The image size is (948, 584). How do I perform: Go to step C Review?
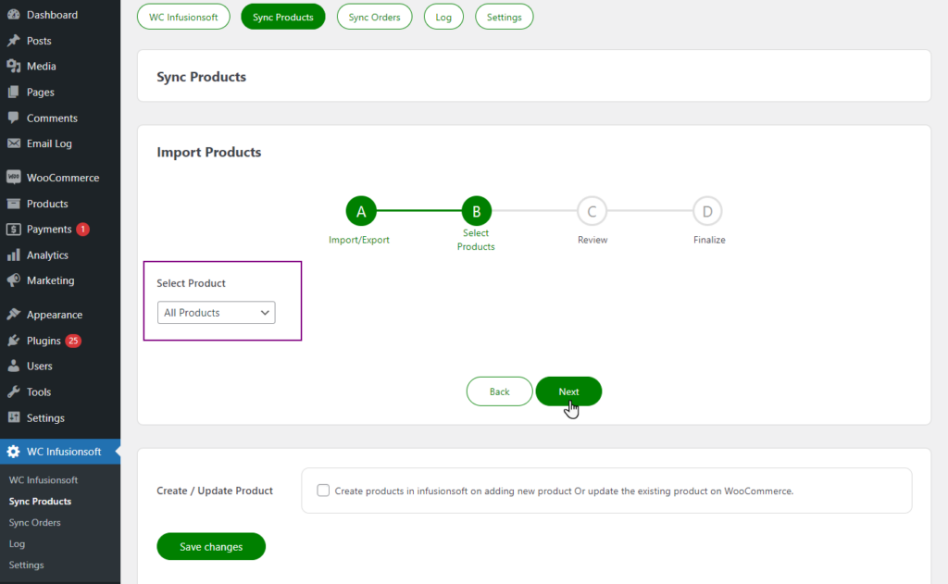pyautogui.click(x=592, y=211)
